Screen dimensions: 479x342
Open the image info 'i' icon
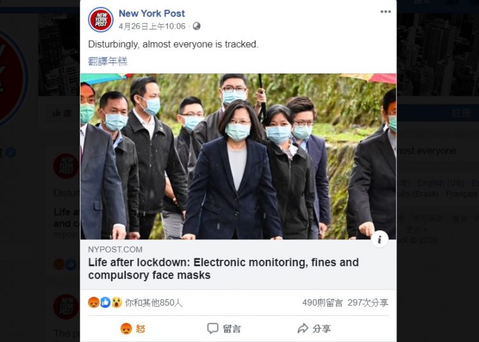[x=380, y=239]
